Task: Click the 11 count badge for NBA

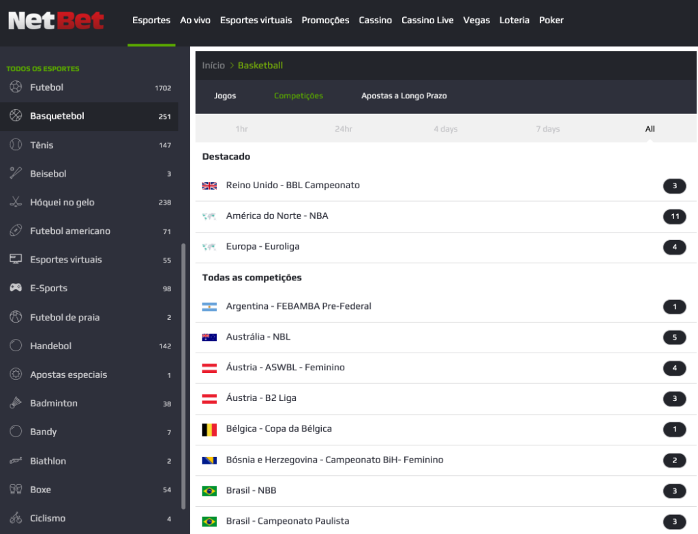Action: 674,216
